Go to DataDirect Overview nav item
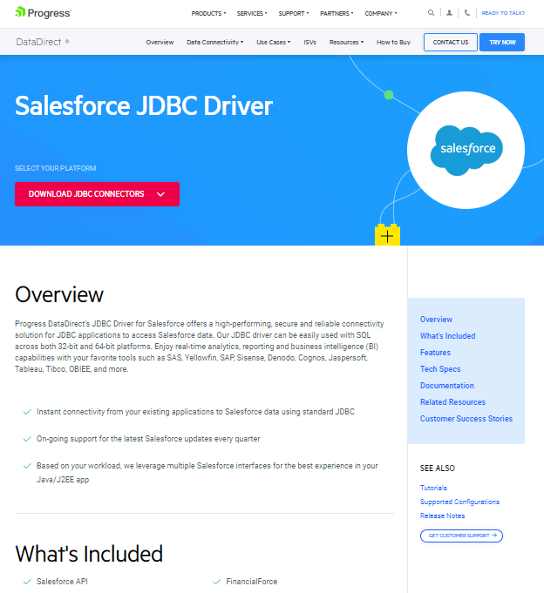Viewport: 544px width, 593px height. [160, 42]
